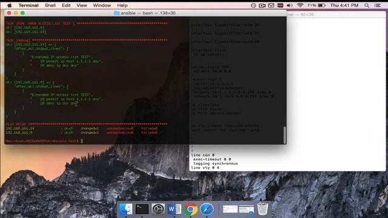Open Safari from the Dock
The width and height of the screenshot is (388, 218).
(x=207, y=209)
